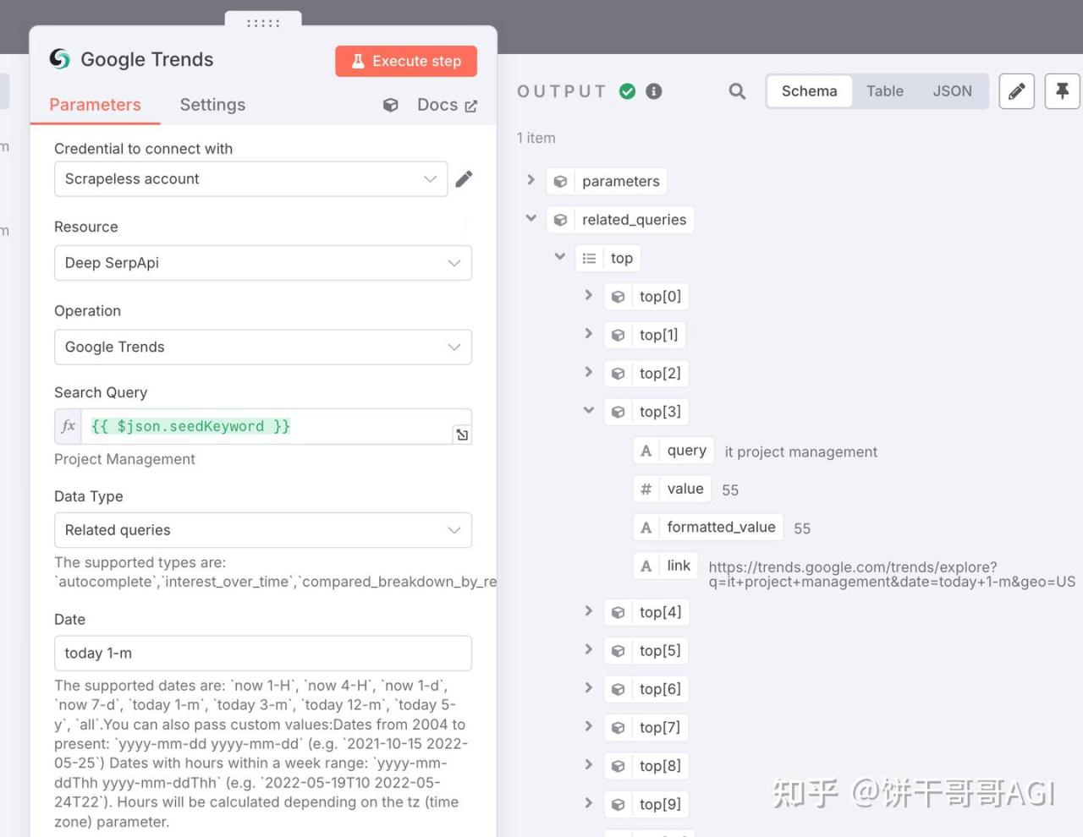Click the '1 item' output count text
Screen dimensions: 1083x837
[x=536, y=138]
